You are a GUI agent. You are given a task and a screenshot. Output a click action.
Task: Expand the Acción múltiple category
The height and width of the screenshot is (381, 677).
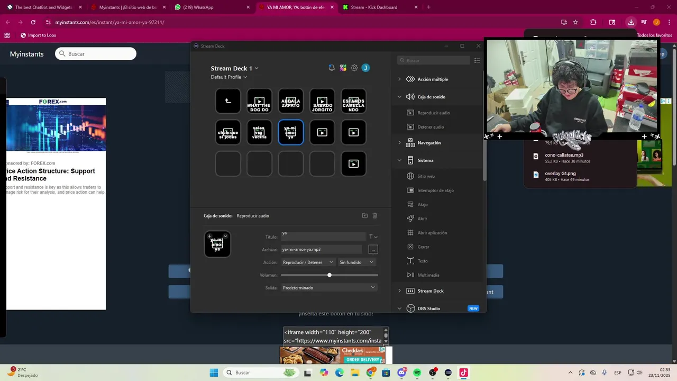[399, 79]
